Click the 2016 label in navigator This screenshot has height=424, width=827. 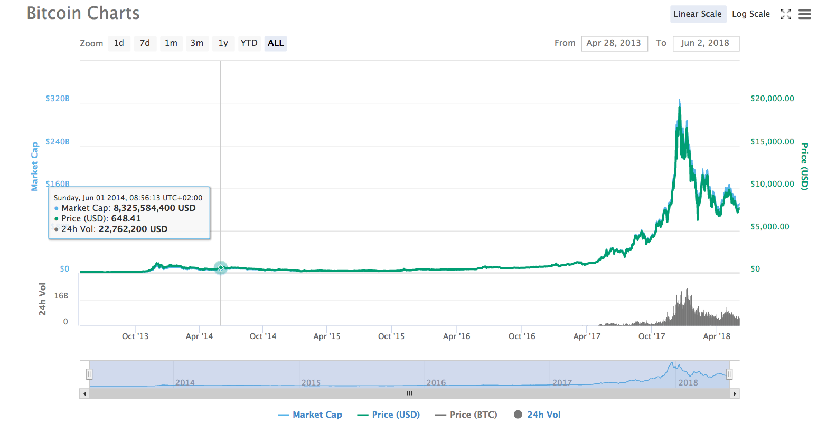436,383
